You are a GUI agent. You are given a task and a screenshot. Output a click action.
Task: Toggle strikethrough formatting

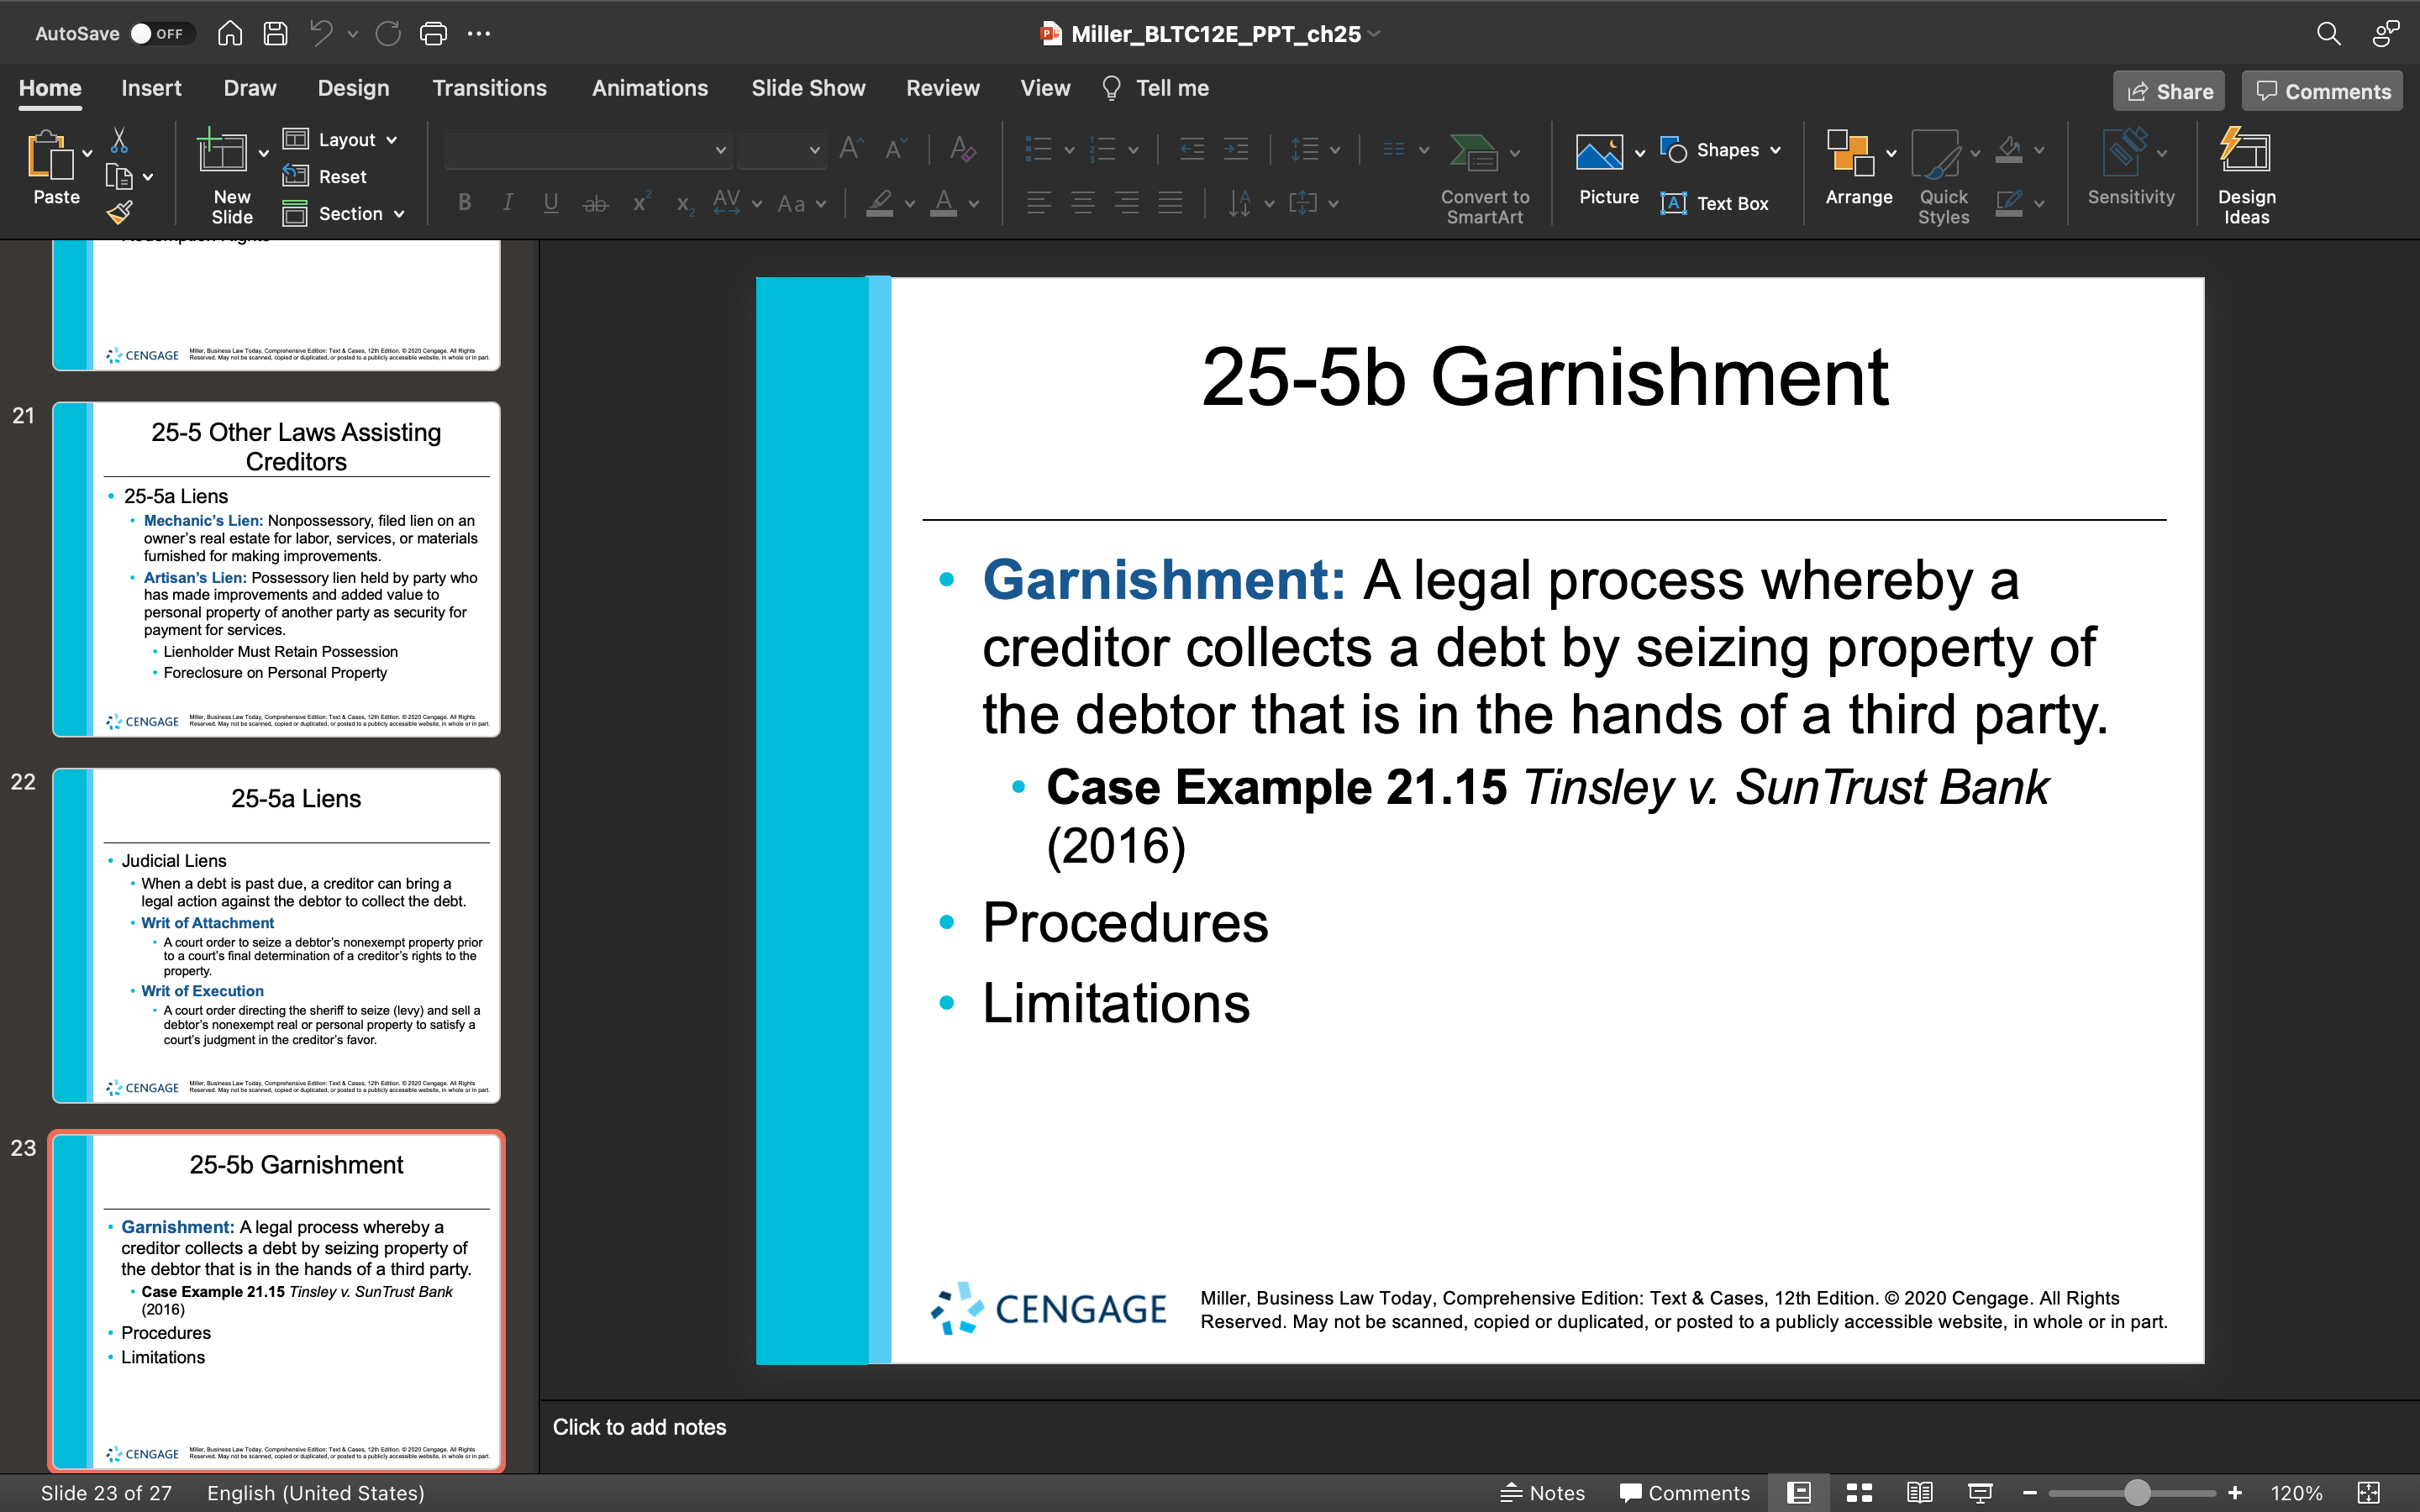click(595, 203)
